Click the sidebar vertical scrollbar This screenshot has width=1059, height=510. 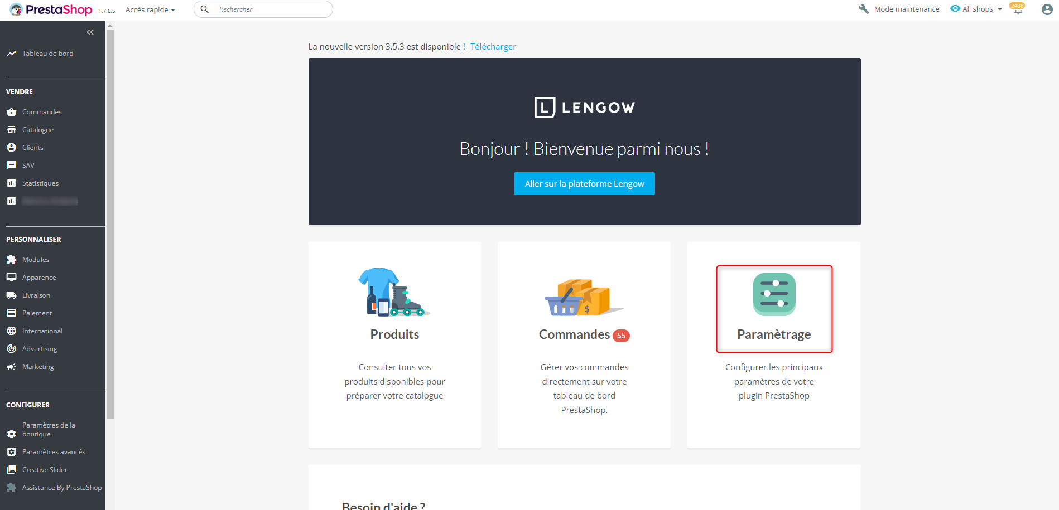click(110, 223)
